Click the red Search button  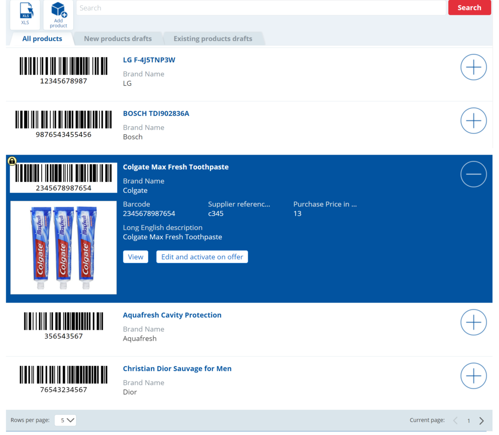[469, 8]
